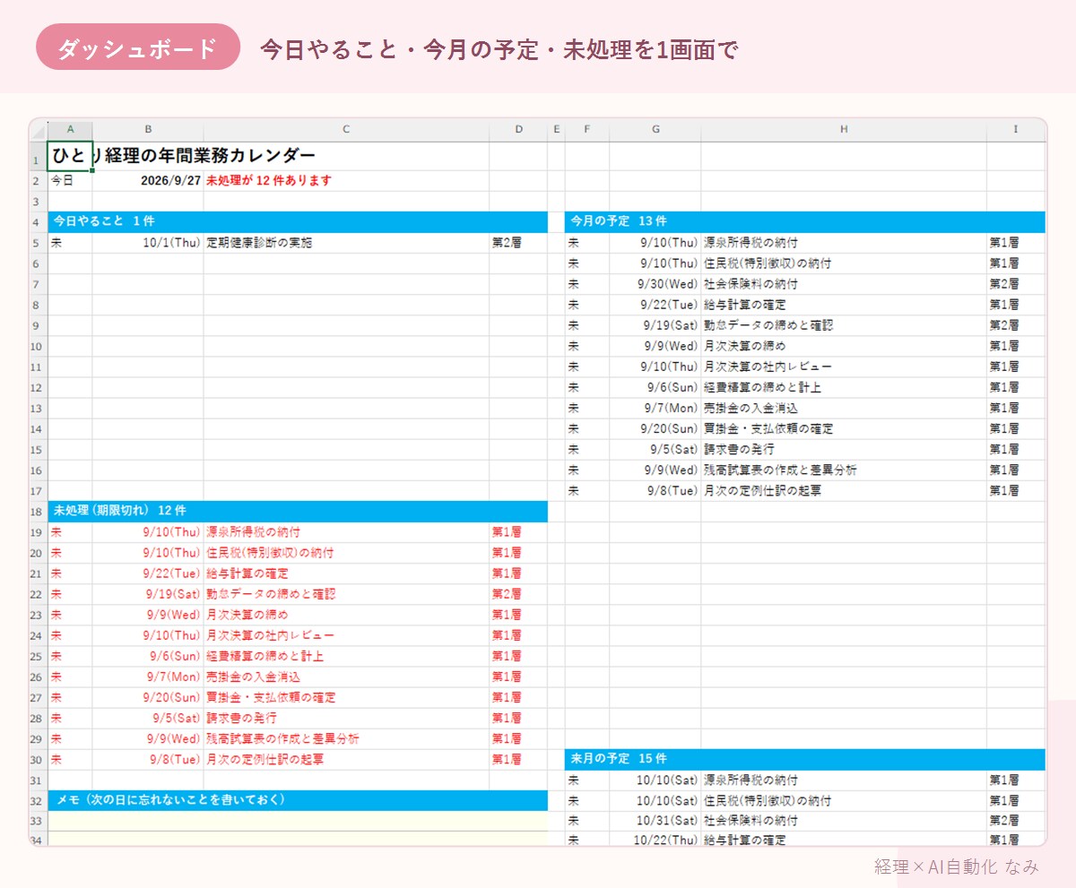Image resolution: width=1076 pixels, height=888 pixels.
Task: Click the 未処理(期限切れ) 12件 header
Action: pyautogui.click(x=298, y=511)
